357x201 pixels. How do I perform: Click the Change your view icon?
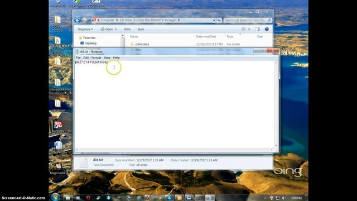click(x=244, y=29)
